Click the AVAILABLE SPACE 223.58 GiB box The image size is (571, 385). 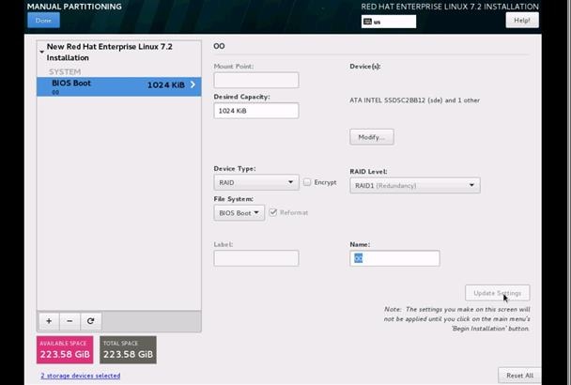click(x=65, y=350)
